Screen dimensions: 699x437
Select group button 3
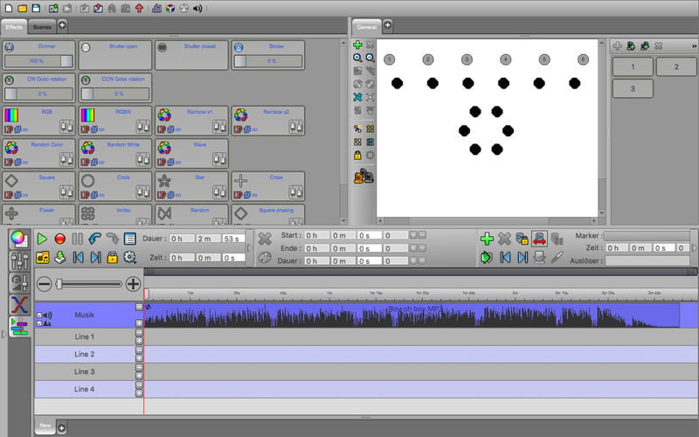point(633,89)
